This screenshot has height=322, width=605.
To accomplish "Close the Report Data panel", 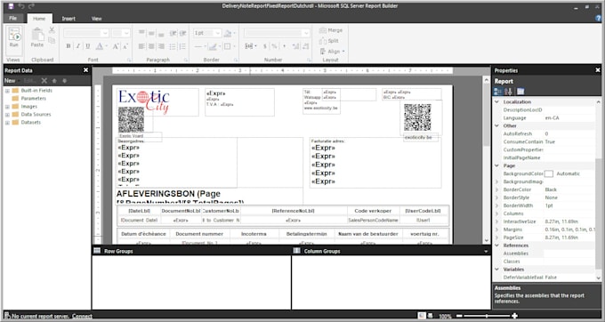I will tap(85, 70).
